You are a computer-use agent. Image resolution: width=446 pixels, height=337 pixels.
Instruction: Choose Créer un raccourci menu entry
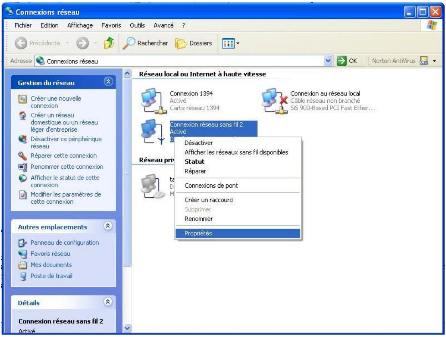click(x=238, y=200)
